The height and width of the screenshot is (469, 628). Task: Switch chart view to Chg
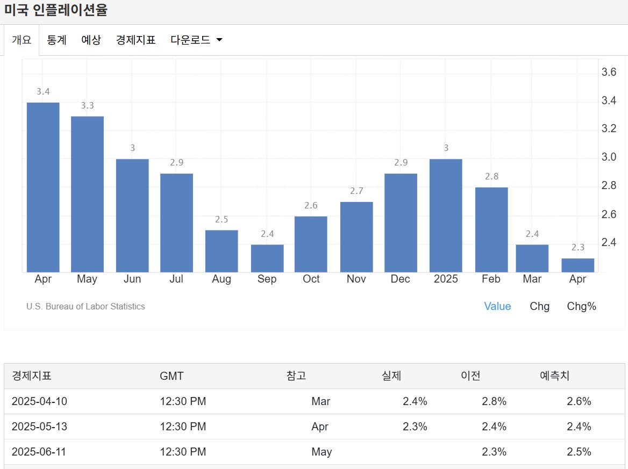coord(539,306)
